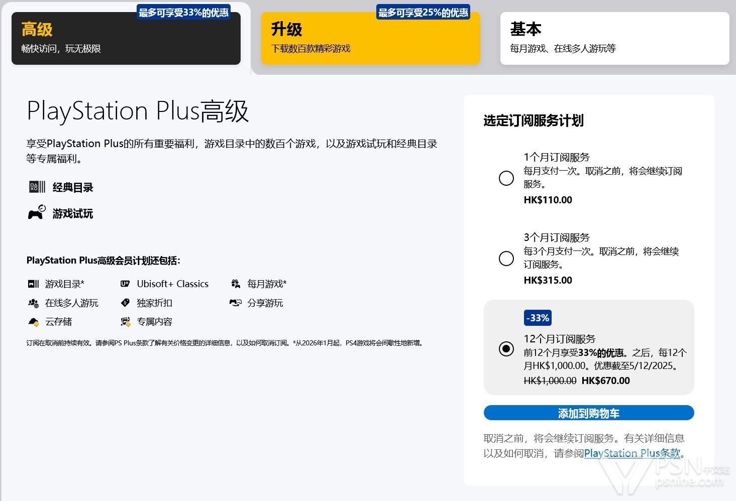Click the 游戏试玩 game trial controller icon
The width and height of the screenshot is (736, 501).
pos(37,213)
